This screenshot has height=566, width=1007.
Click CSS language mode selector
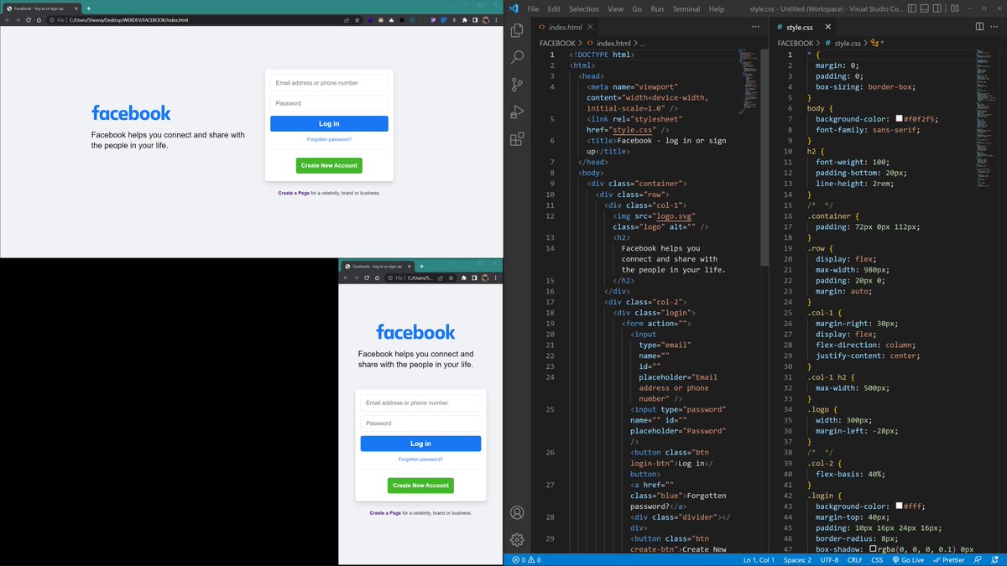point(877,559)
